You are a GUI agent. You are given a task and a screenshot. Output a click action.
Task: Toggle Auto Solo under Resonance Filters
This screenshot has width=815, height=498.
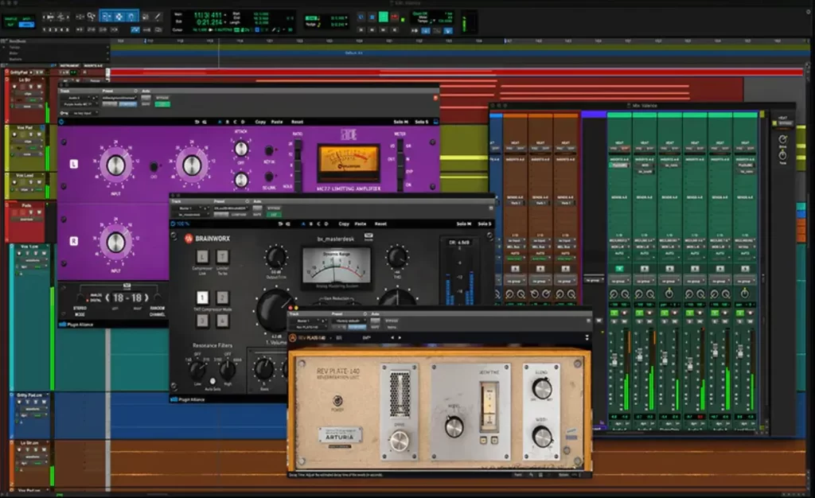coord(213,381)
